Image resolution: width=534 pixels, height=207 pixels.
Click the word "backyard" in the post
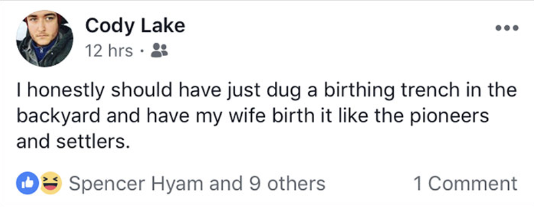[x=58, y=116]
